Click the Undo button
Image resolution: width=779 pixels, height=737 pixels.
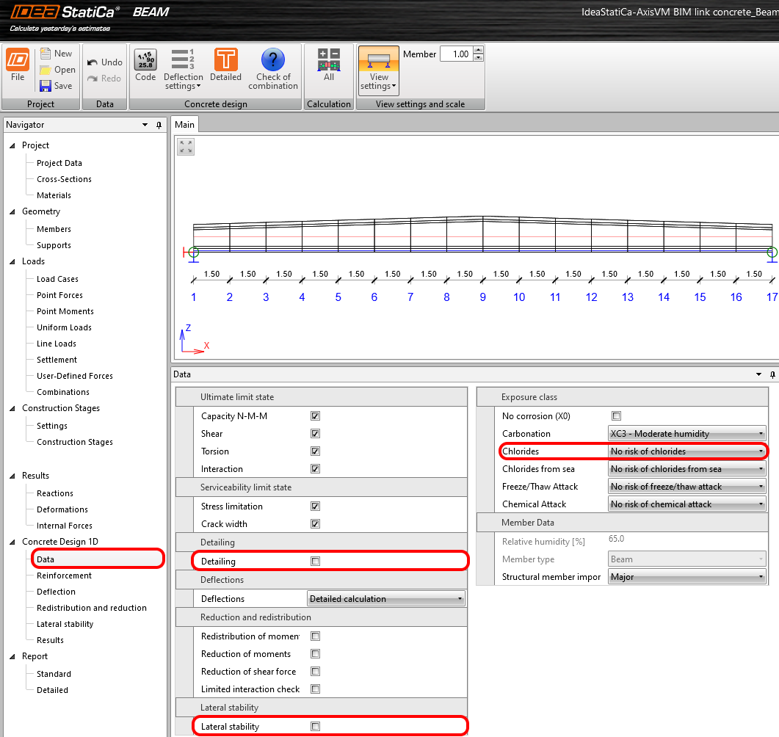tap(104, 62)
